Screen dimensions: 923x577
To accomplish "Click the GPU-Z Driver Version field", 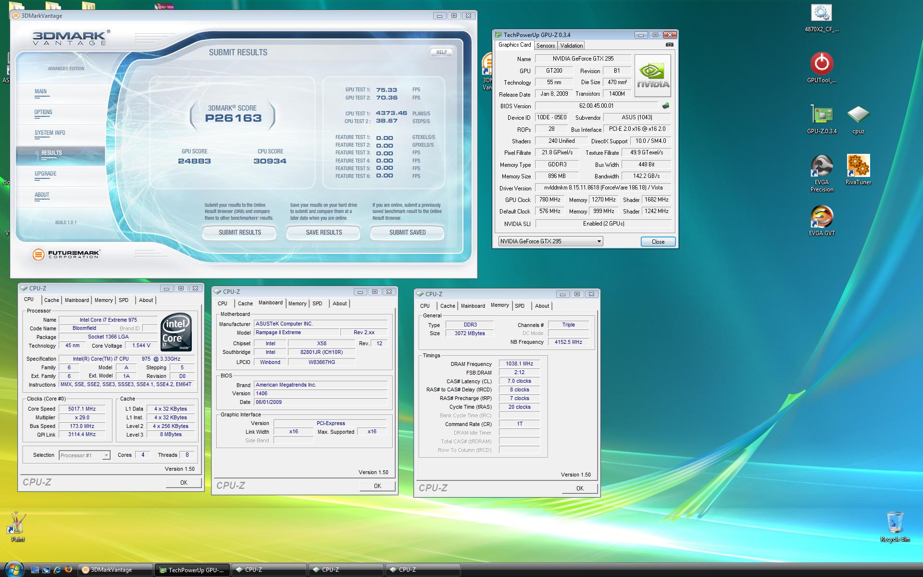I will click(x=603, y=188).
